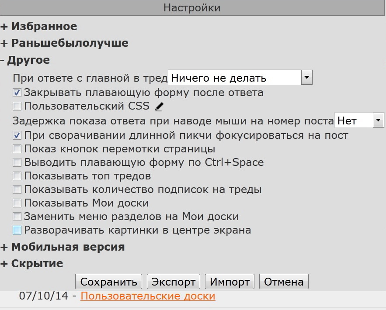Open the Нет delay dropdown

(x=359, y=121)
